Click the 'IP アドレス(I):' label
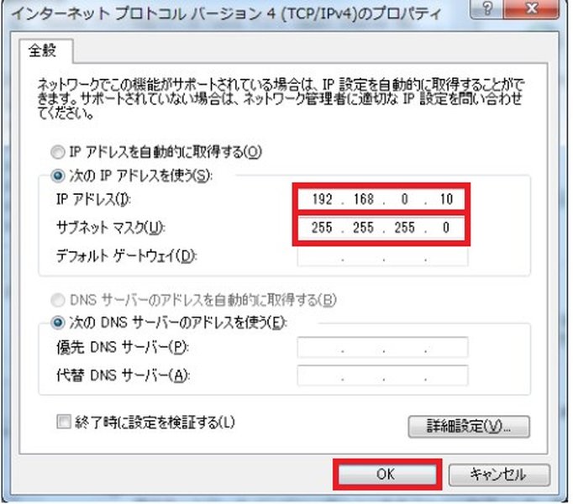The image size is (573, 504). [93, 200]
